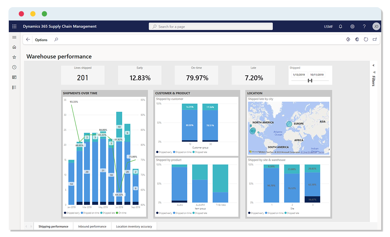Click Dynamics 365 Supply Chain Management title

(x=60, y=27)
